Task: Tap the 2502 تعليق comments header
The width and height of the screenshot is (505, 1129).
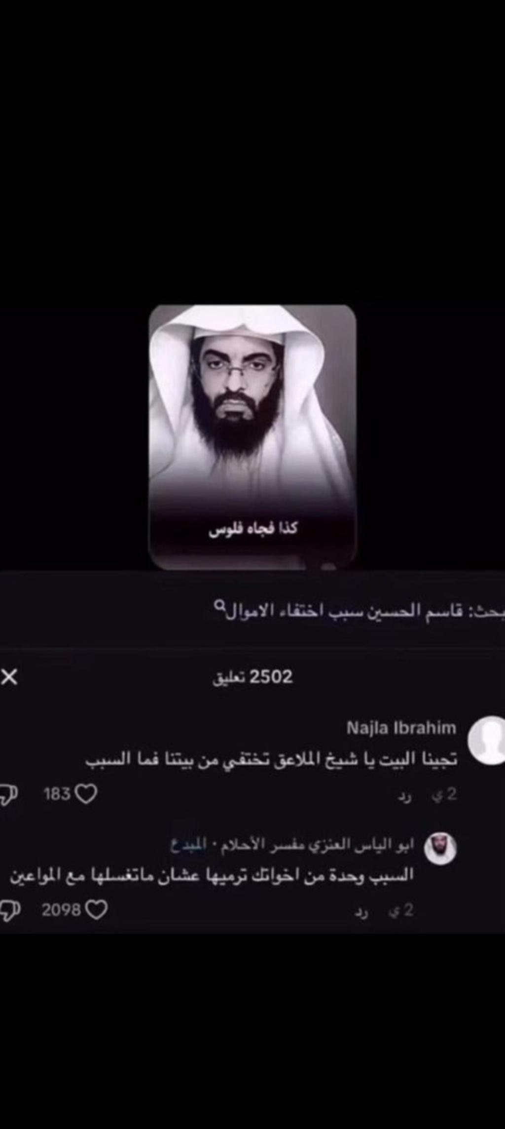Action: [252, 677]
